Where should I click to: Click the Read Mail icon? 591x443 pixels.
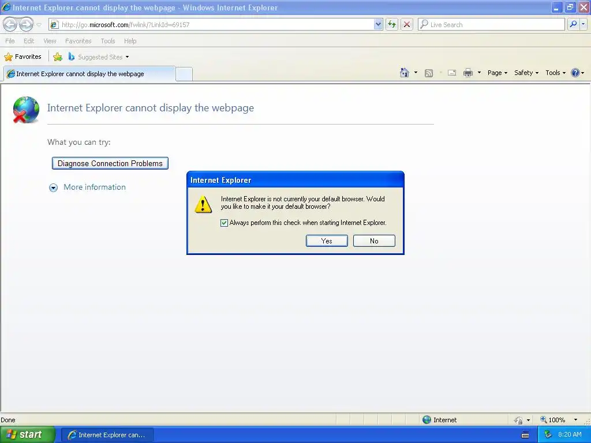[452, 73]
